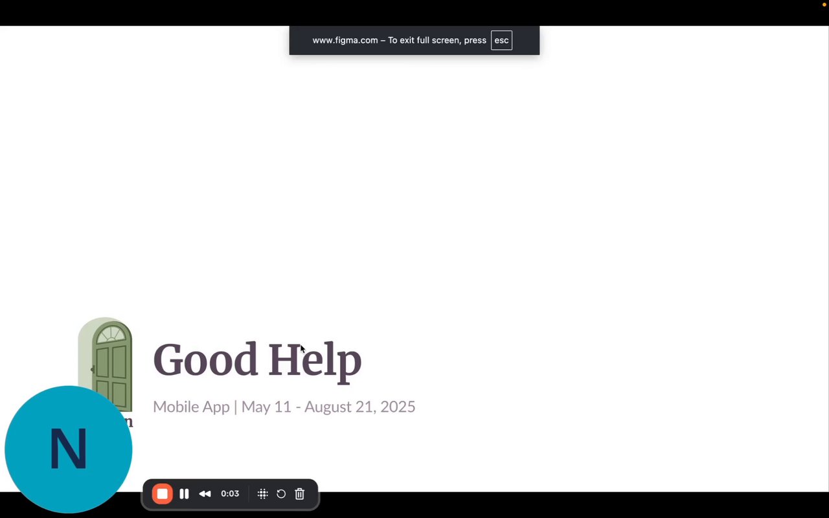Image resolution: width=829 pixels, height=518 pixels.
Task: Click the orange recording indicator dot
Action: tap(824, 5)
